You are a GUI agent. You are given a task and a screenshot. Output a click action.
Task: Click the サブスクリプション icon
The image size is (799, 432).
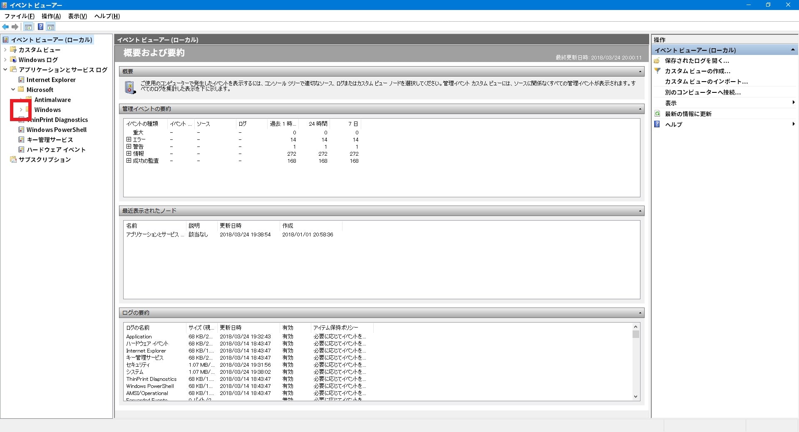pos(13,159)
